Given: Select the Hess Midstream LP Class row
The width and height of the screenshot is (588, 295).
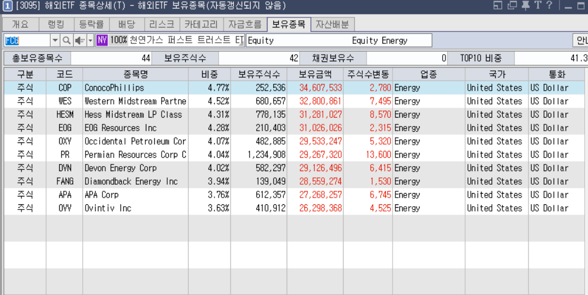Looking at the screenshot, I should point(294,114).
